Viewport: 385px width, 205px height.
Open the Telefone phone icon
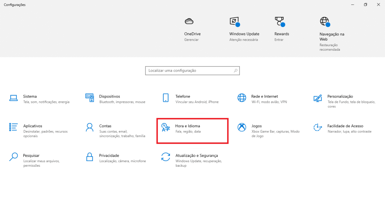click(x=165, y=98)
